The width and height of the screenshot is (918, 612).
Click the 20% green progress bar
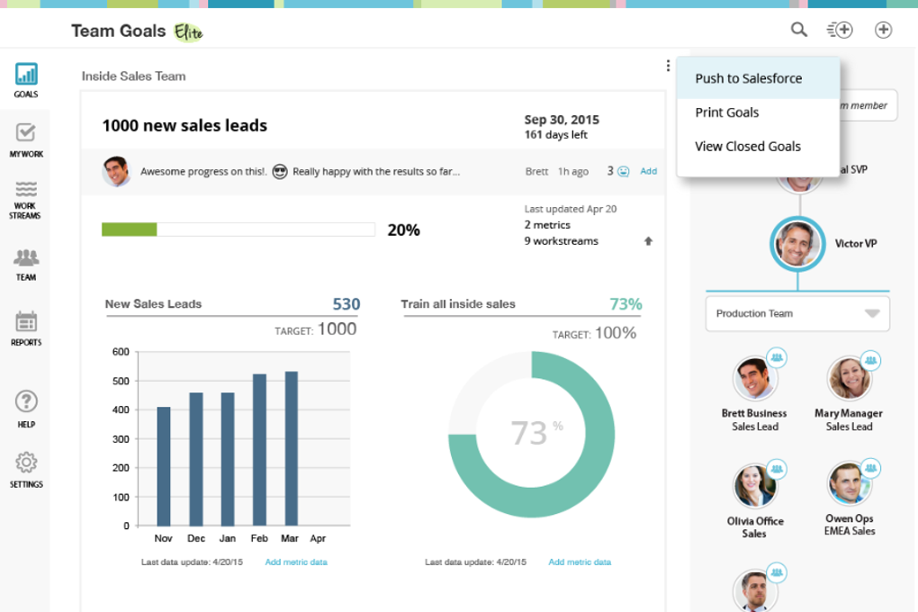pyautogui.click(x=129, y=229)
